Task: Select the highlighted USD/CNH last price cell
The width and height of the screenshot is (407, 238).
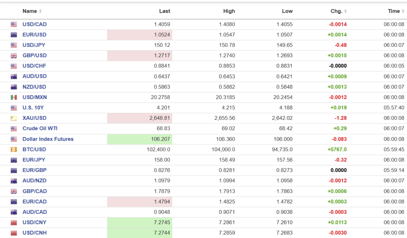Action: pos(140,233)
